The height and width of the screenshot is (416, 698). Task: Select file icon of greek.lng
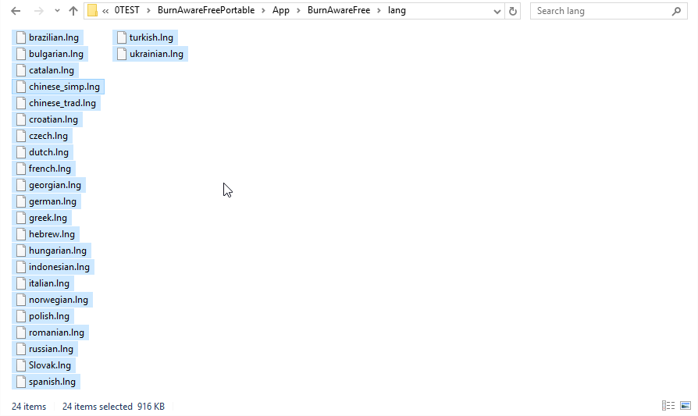[x=21, y=218]
